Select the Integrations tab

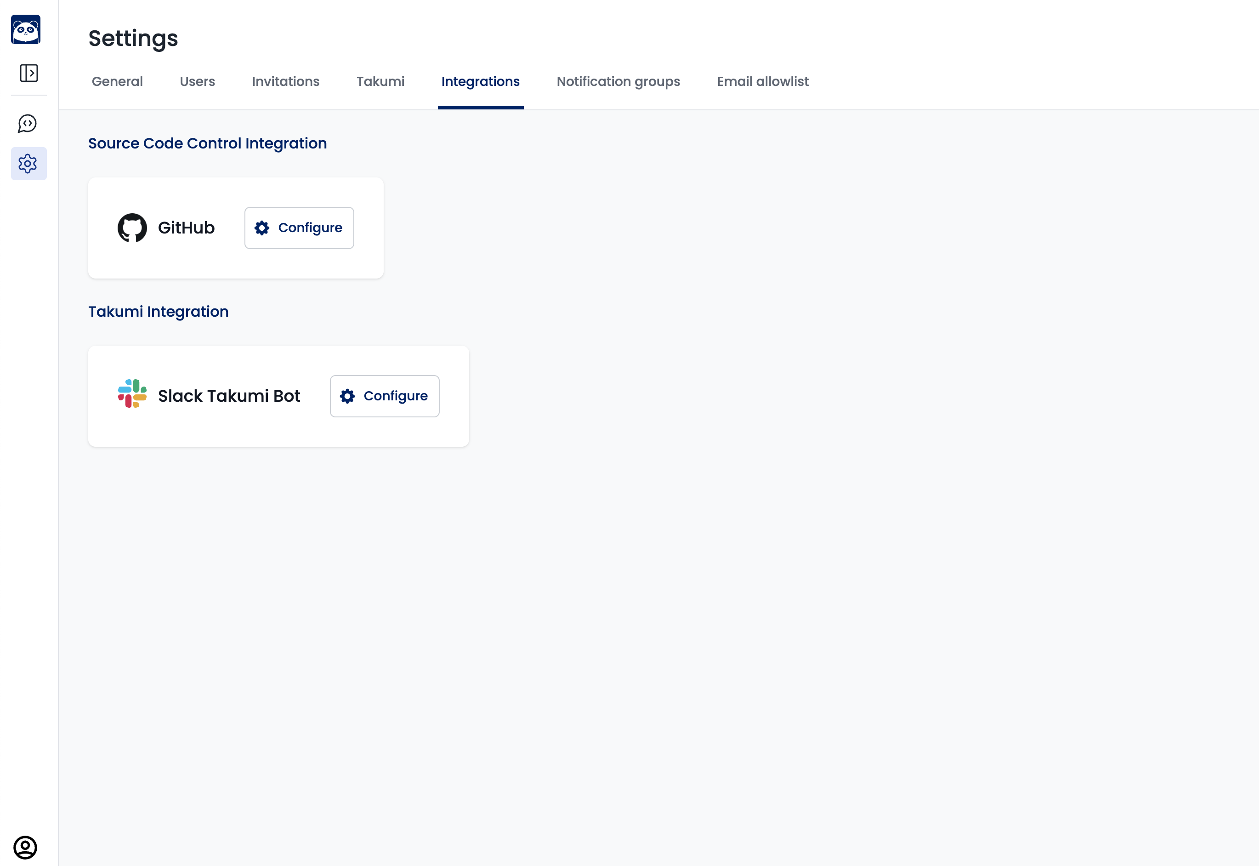(x=480, y=81)
